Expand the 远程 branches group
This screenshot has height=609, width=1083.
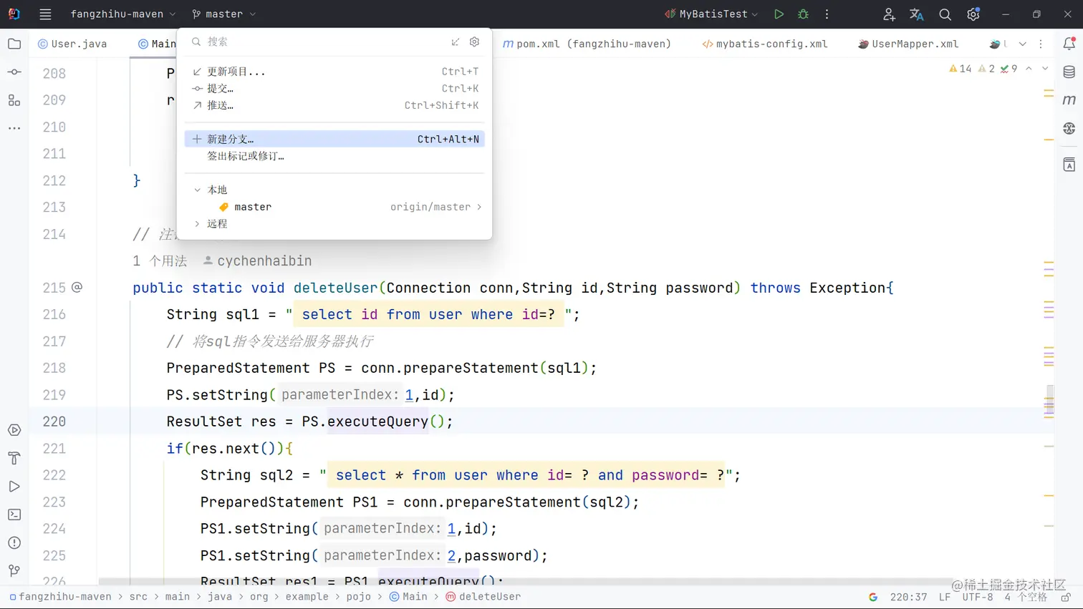(198, 224)
